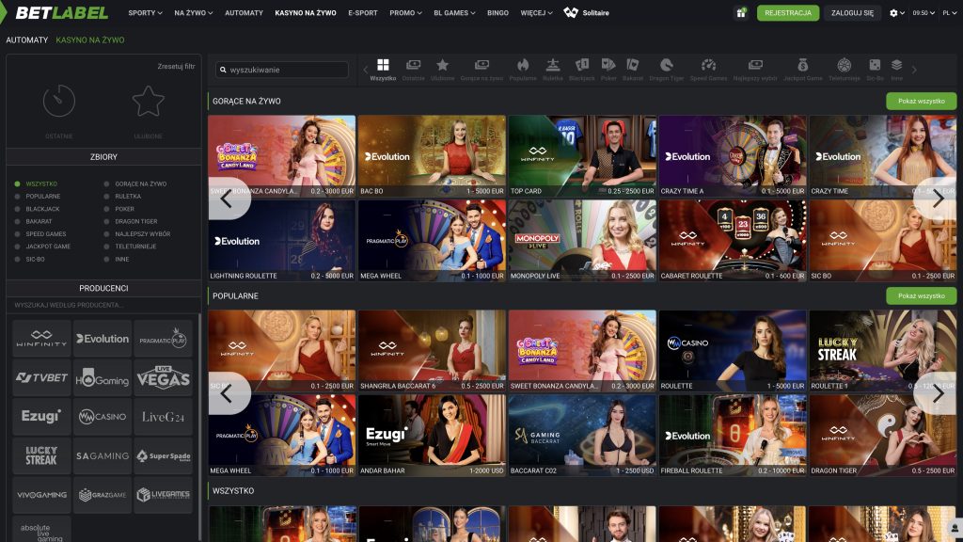Choose the Dragon Tiger category icon

click(x=667, y=65)
